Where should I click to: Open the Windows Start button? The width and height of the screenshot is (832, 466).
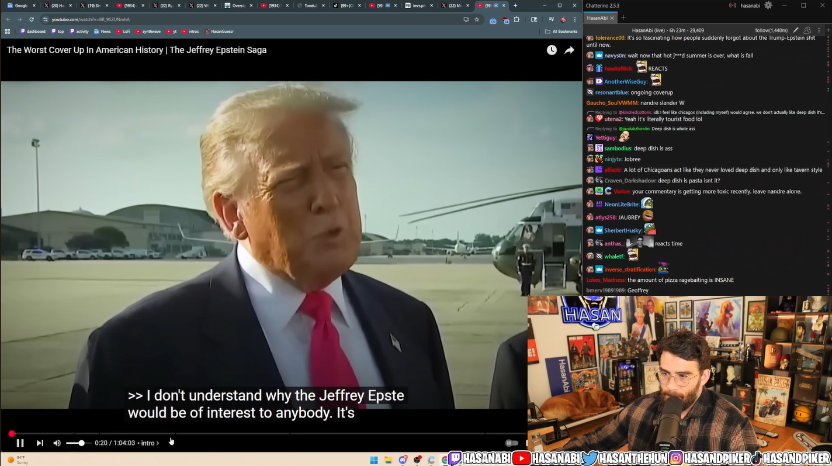tap(374, 460)
